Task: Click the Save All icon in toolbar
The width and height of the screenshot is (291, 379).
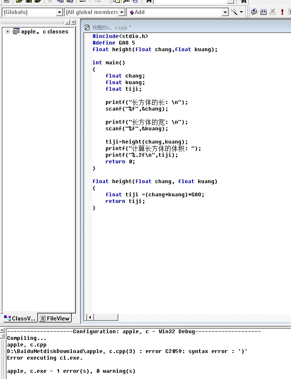Action: coord(38,1)
